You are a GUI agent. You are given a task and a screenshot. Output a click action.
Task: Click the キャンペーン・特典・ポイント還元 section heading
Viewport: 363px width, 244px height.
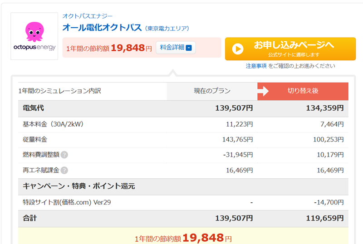tap(78, 186)
